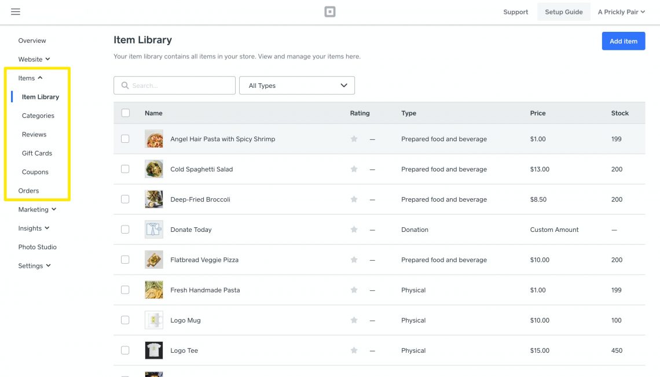Screen dimensions: 660x377
Task: Click the star rating for Logo Mug
Action: [x=354, y=320]
